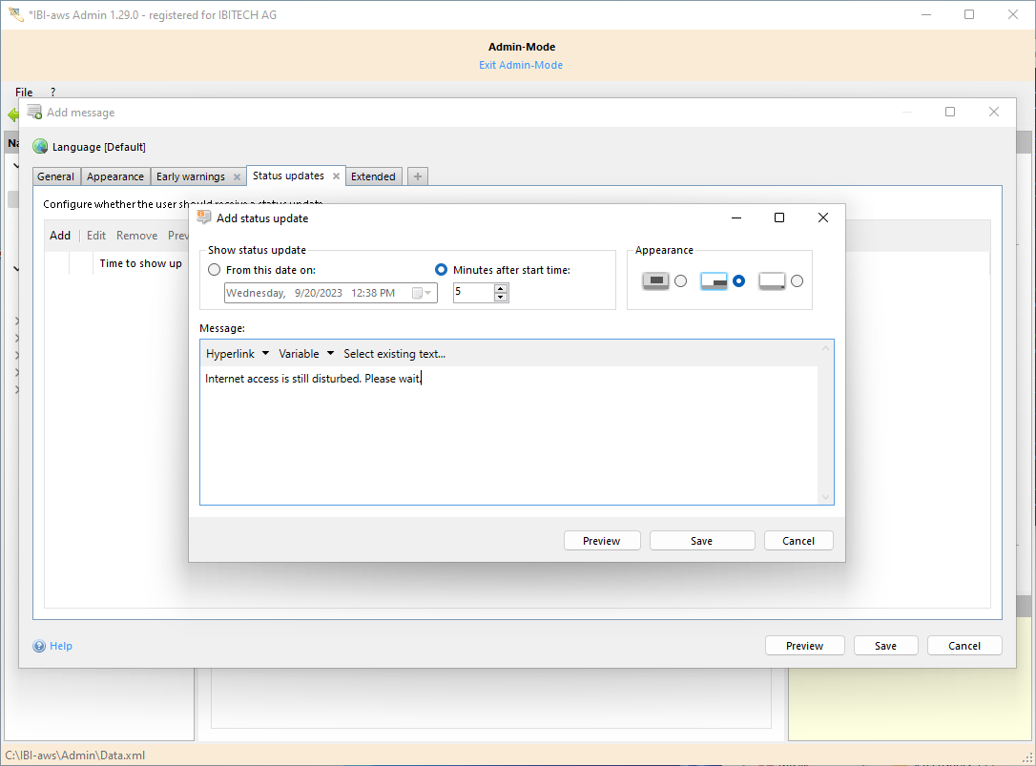This screenshot has width=1036, height=766.
Task: Open the Hyperlink dropdown in message toolbar
Action: pyautogui.click(x=238, y=354)
